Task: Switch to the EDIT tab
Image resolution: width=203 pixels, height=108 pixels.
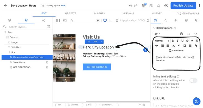Action: click(x=44, y=13)
